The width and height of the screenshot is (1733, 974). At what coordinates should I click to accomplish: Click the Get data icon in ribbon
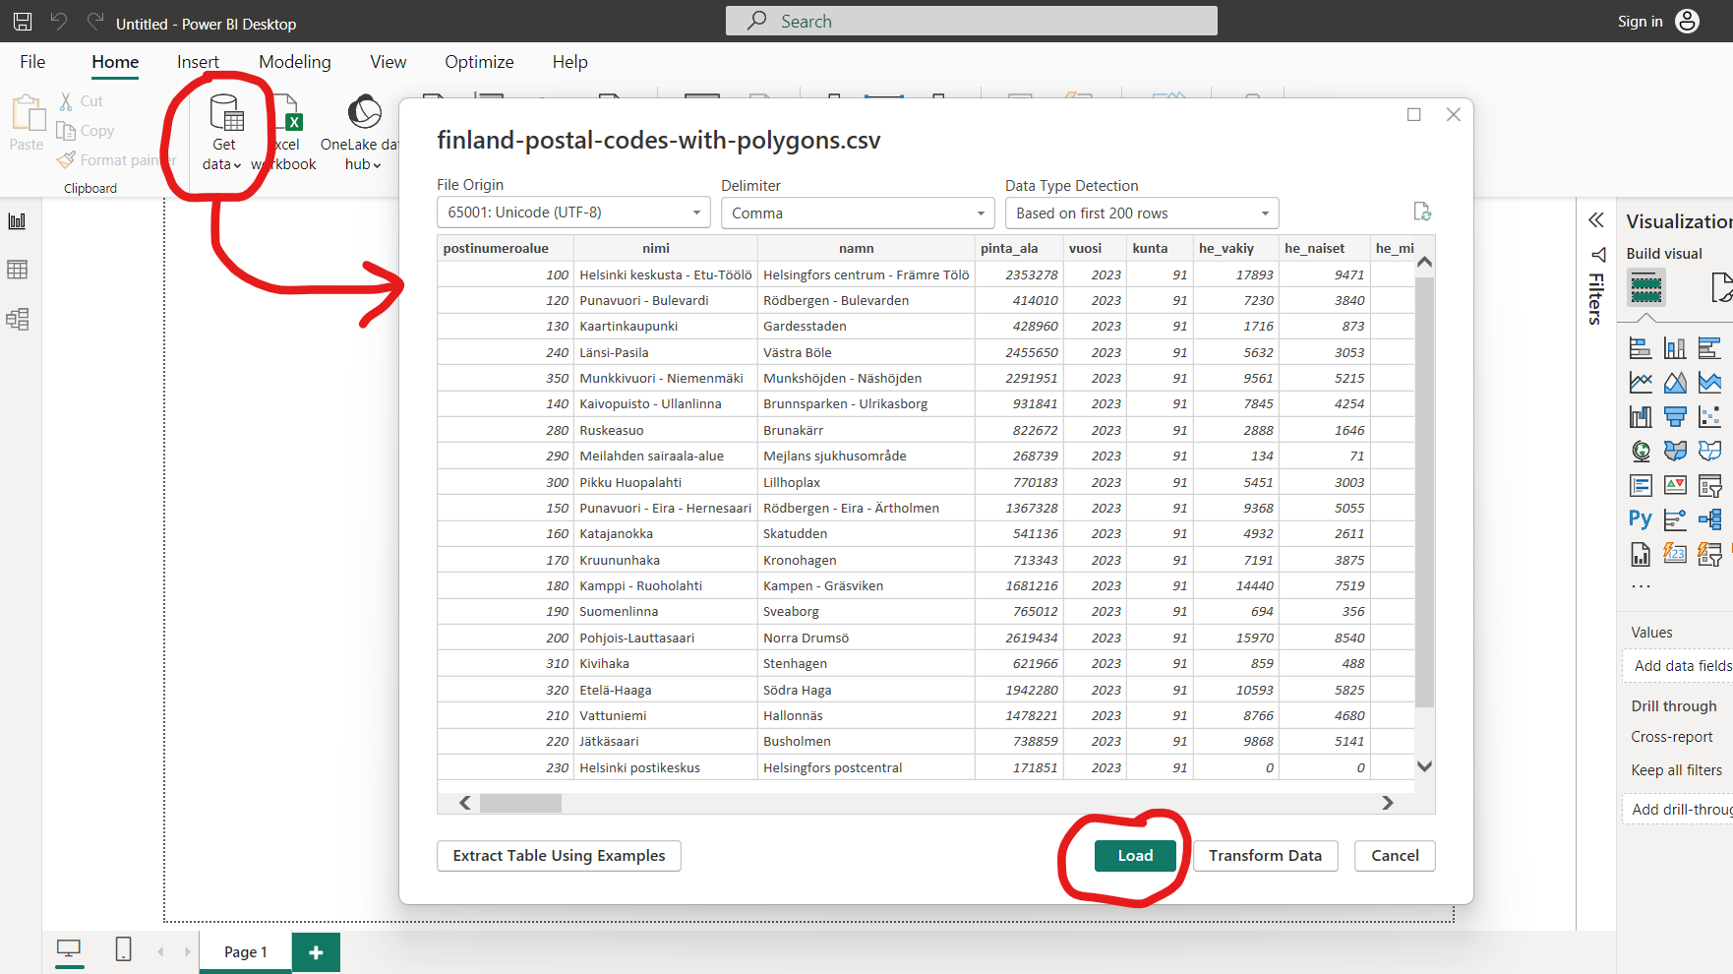pos(227,114)
